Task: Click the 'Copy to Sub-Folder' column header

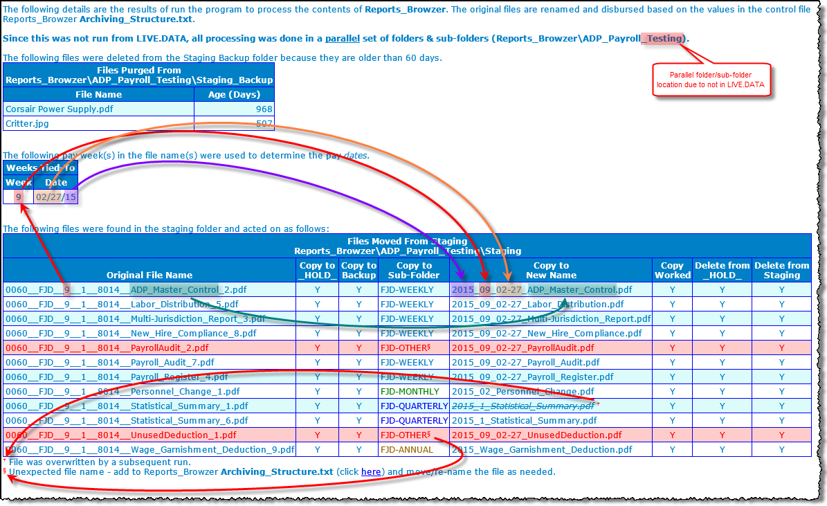Action: tap(414, 270)
